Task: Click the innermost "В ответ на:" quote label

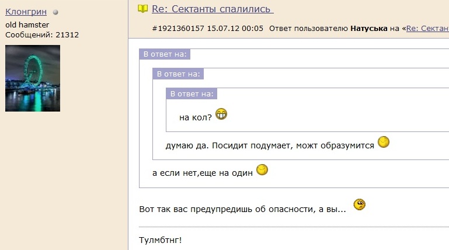Action: [192, 93]
